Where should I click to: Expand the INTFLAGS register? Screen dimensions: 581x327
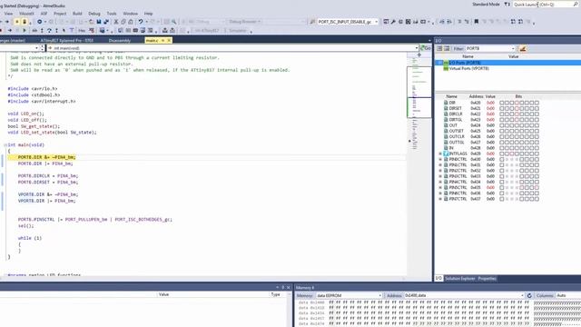click(440, 154)
